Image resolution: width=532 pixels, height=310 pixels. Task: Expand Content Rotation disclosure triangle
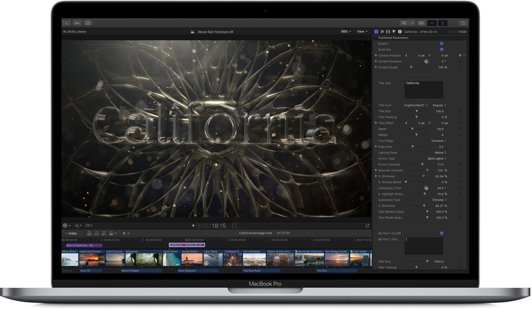376,61
